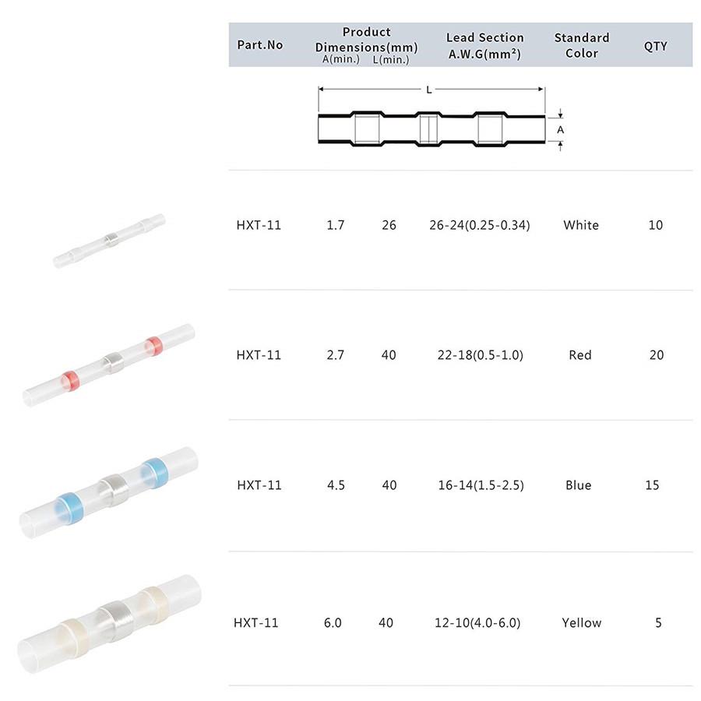This screenshot has height=701, width=701.
Task: Click the L dimension label in diagram
Action: 429,90
